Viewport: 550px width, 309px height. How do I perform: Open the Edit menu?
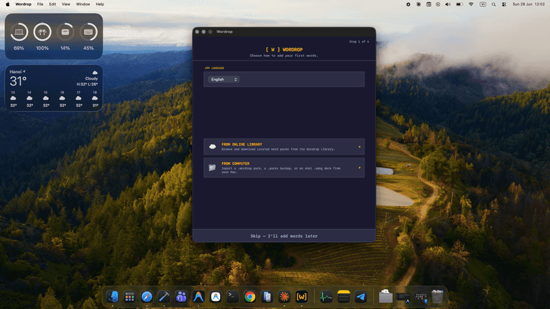pyautogui.click(x=53, y=4)
